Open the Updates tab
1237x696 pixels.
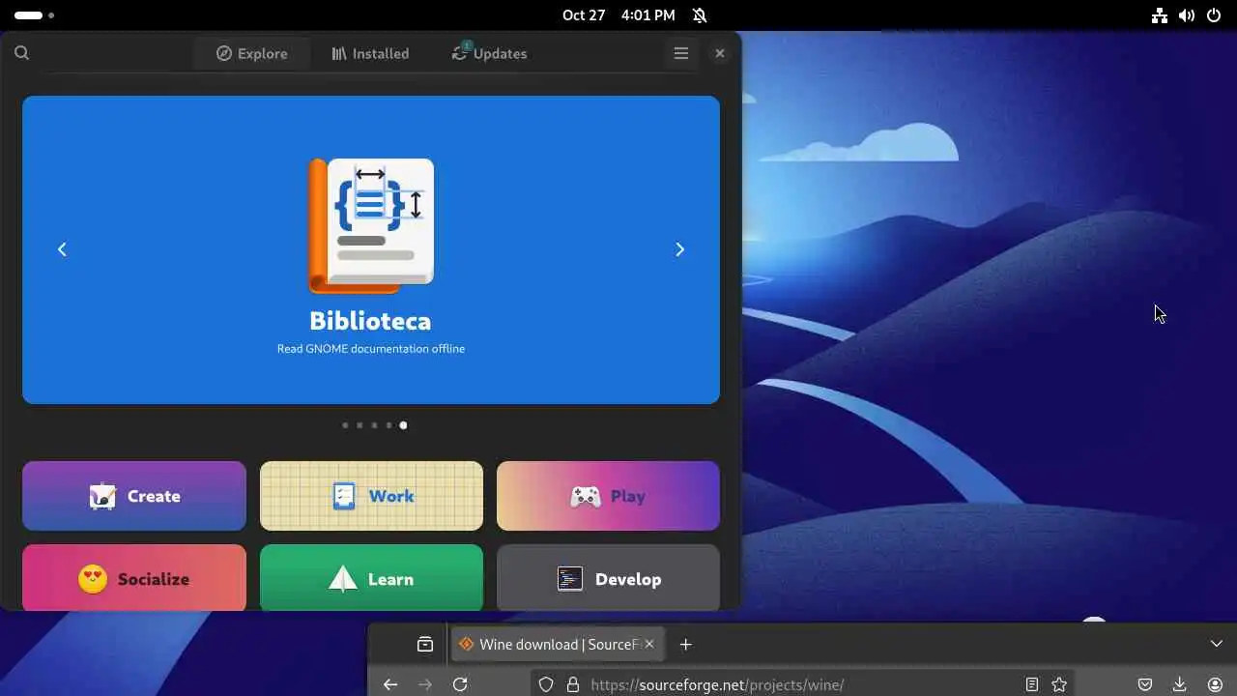pos(489,53)
